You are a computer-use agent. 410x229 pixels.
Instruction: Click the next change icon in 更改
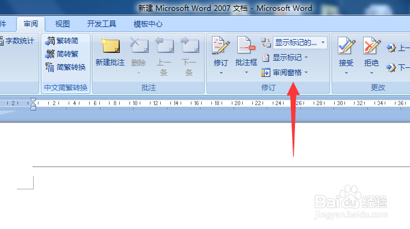coord(391,68)
